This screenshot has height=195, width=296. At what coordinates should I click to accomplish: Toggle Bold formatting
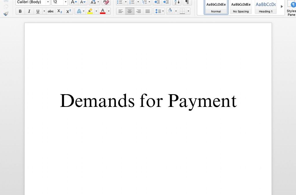tap(20, 11)
